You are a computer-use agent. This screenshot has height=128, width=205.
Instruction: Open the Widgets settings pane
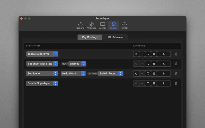click(91, 26)
